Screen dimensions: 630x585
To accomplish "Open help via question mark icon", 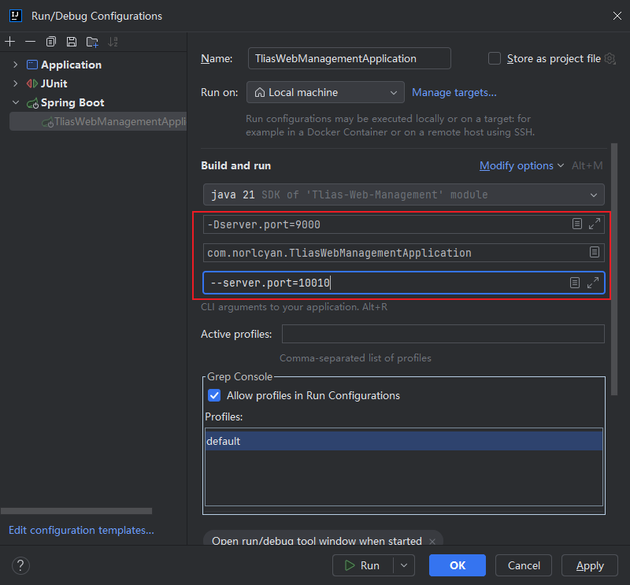I will click(x=20, y=565).
